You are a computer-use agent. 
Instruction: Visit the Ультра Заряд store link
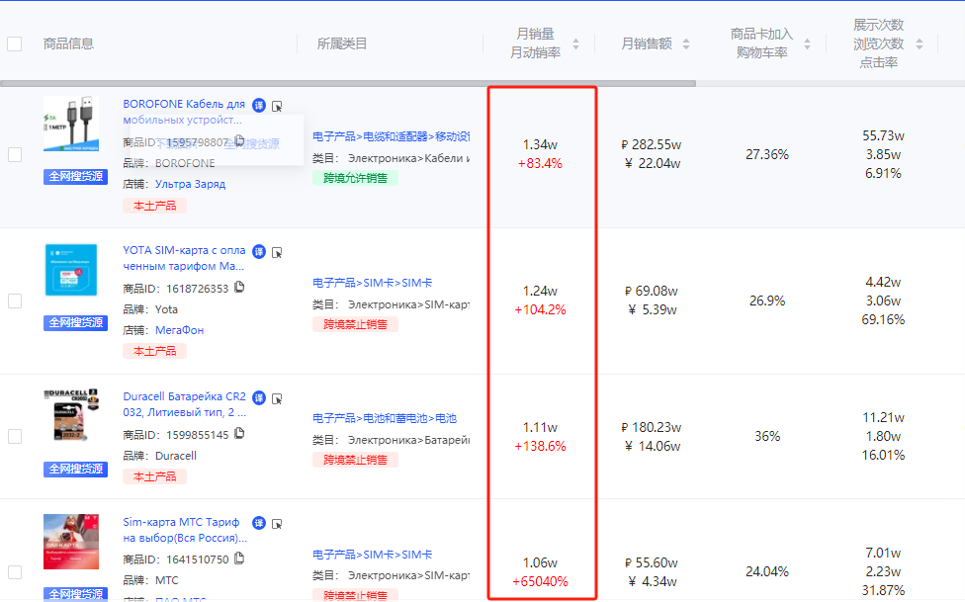pyautogui.click(x=190, y=184)
